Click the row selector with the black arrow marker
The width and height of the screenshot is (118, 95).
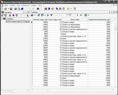click(x=32, y=22)
